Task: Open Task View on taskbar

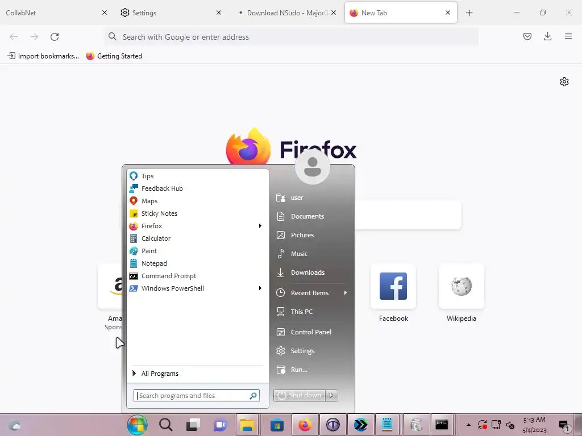Action: (x=193, y=425)
